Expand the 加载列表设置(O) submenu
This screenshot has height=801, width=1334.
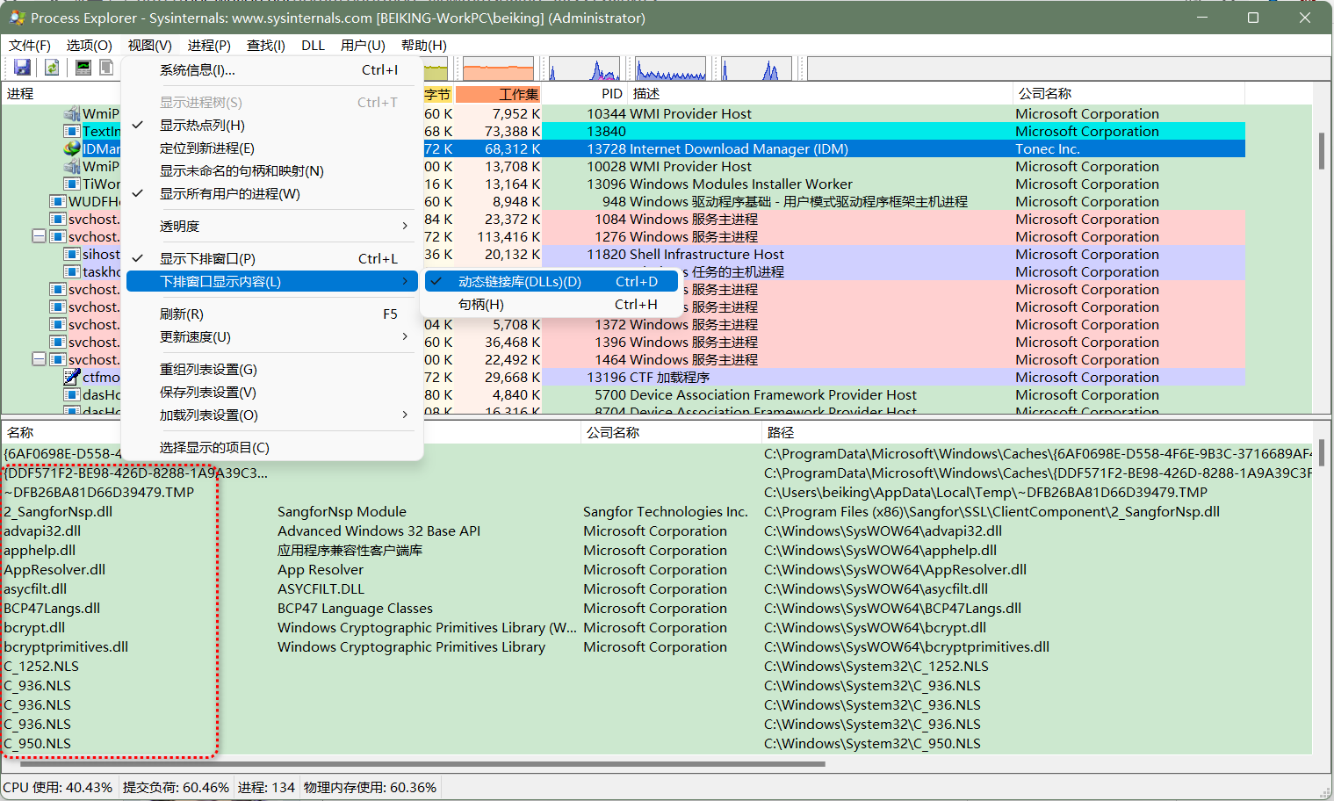point(272,415)
